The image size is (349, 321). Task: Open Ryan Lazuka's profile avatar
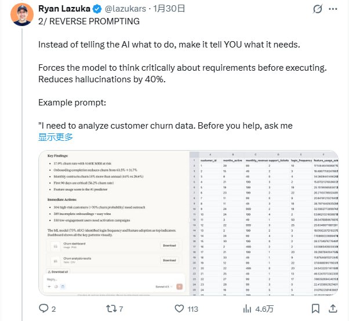[19, 14]
